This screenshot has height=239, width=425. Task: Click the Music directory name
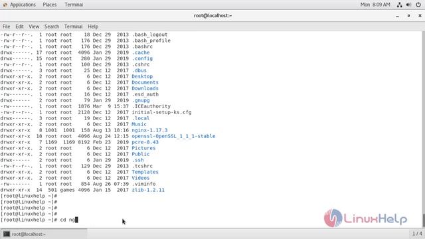point(139,124)
